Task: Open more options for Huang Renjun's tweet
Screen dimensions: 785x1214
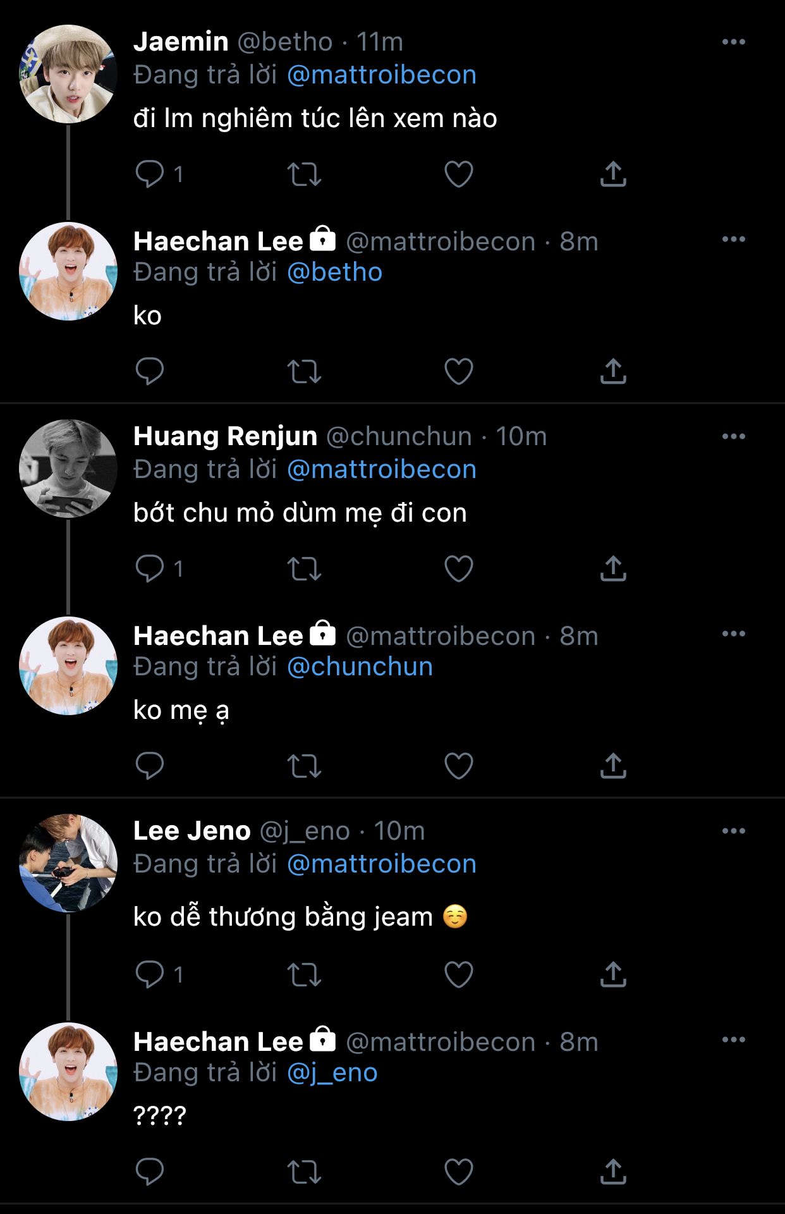Action: (733, 436)
